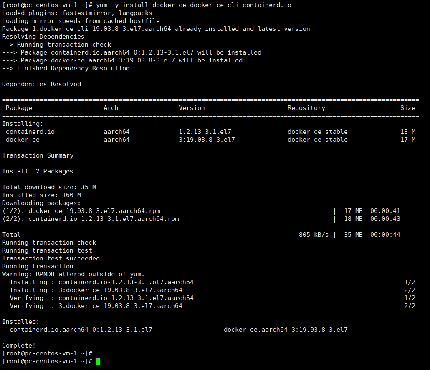Click 'aarch64' in the docker-ce table row

point(116,140)
